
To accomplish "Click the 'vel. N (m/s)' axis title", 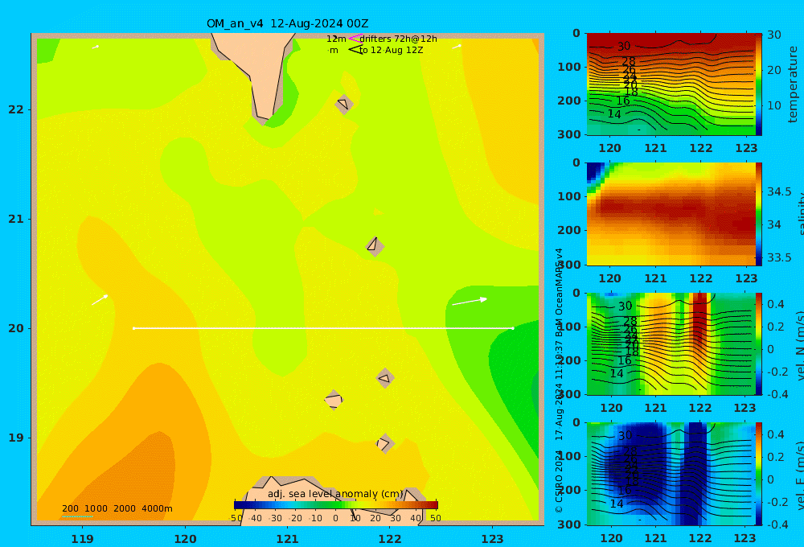I will 799,345.
